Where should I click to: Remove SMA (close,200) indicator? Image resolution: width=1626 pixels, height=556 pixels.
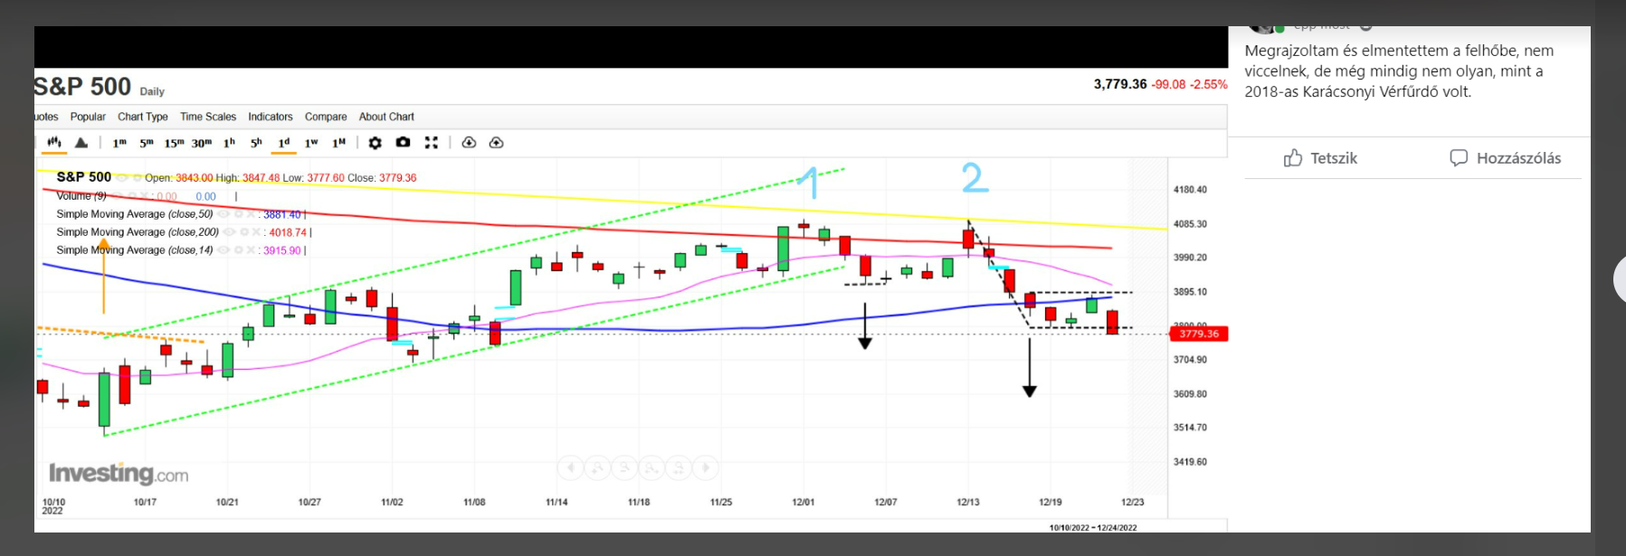click(256, 232)
